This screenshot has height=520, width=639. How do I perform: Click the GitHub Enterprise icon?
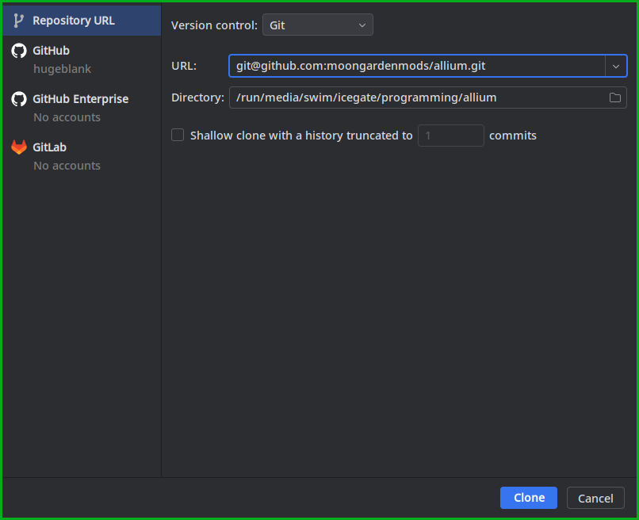point(18,98)
